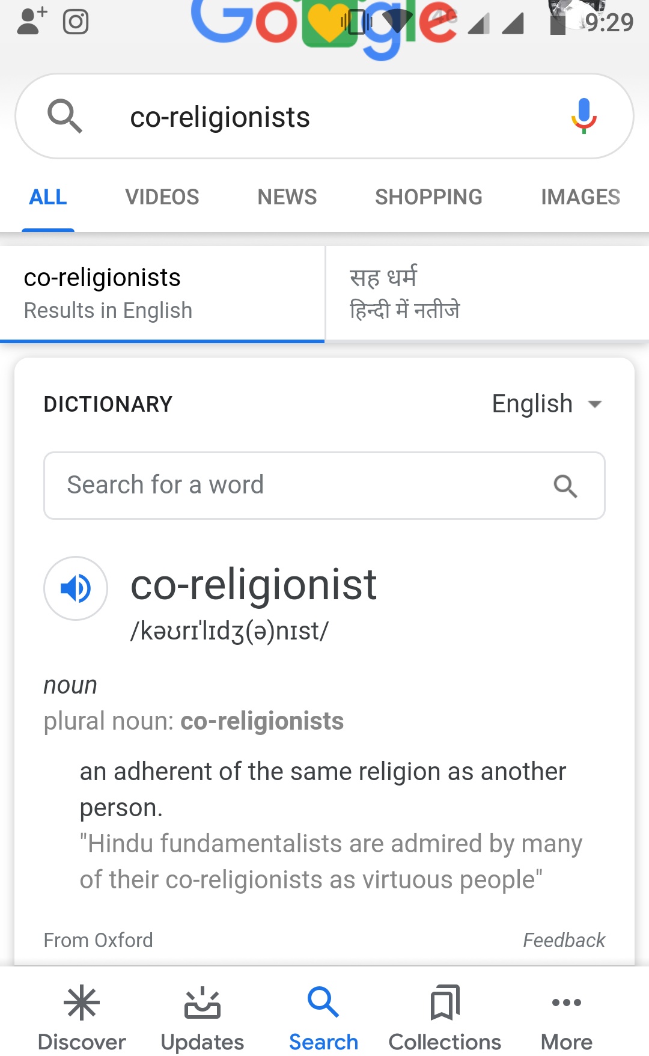Open the Shopping results tab

pos(428,197)
